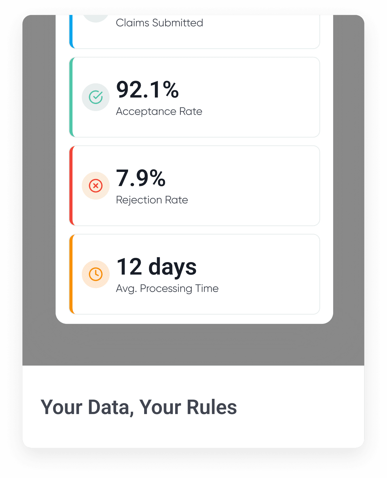Click the Avg. Processing Time label
Image resolution: width=387 pixels, height=478 pixels.
167,289
